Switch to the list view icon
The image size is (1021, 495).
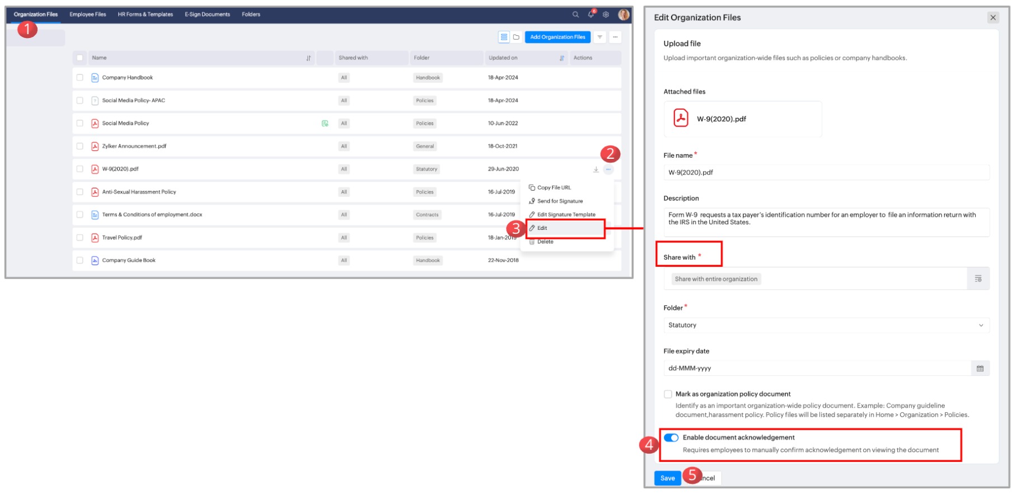coord(504,37)
